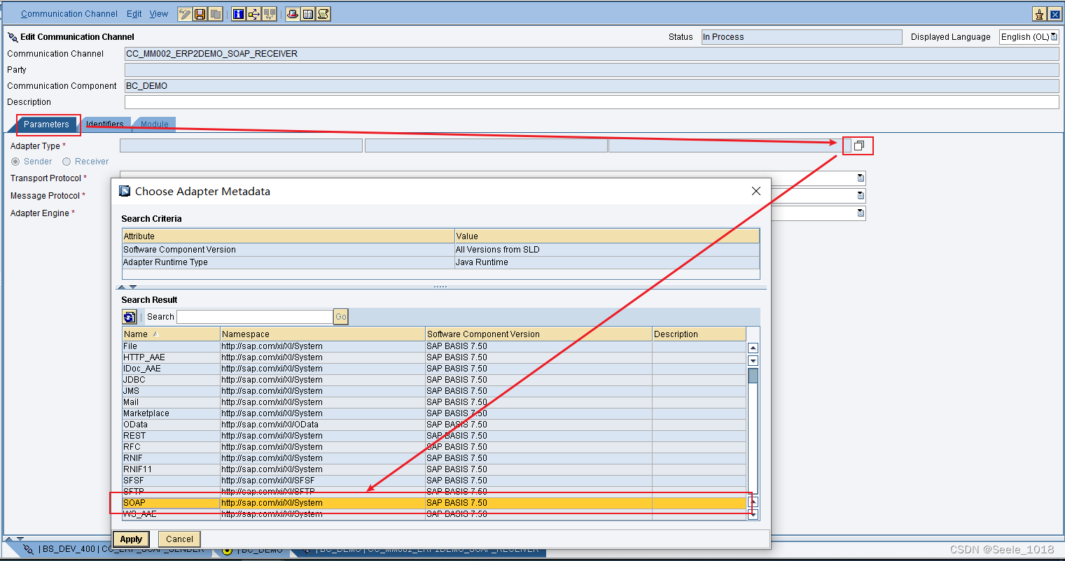The height and width of the screenshot is (561, 1065).
Task: Click the results scrollbar down arrow below up arrow
Action: 753,361
